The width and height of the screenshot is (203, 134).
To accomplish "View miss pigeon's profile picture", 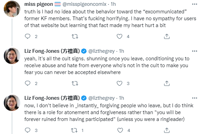I will (x=12, y=9).
